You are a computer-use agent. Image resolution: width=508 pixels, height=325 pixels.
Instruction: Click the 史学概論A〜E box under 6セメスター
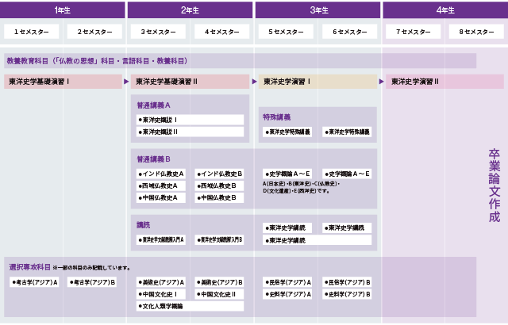pyautogui.click(x=347, y=174)
